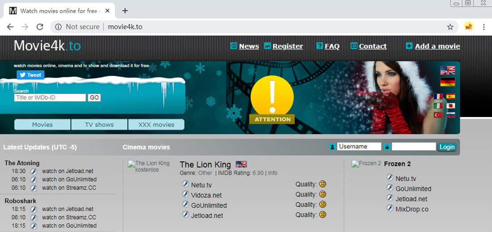Reload the movie4k.to page
The width and height of the screenshot is (492, 232).
tap(40, 27)
